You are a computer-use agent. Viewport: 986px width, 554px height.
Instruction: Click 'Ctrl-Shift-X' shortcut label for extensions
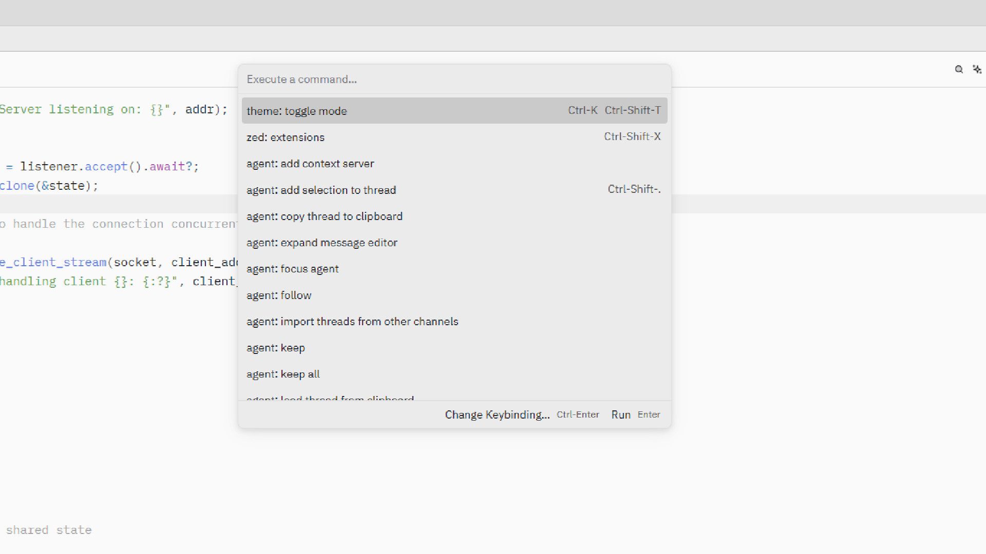point(632,136)
